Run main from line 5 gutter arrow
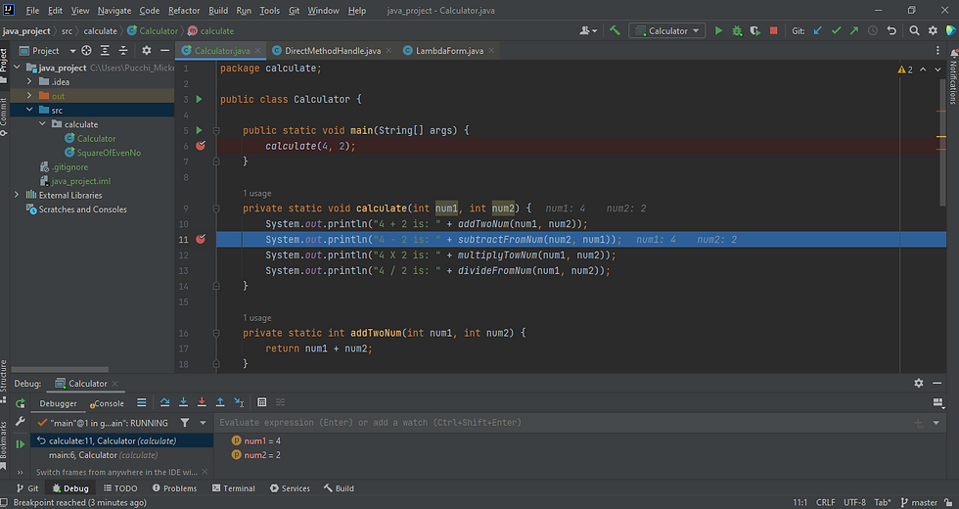This screenshot has height=509, width=959. (199, 130)
